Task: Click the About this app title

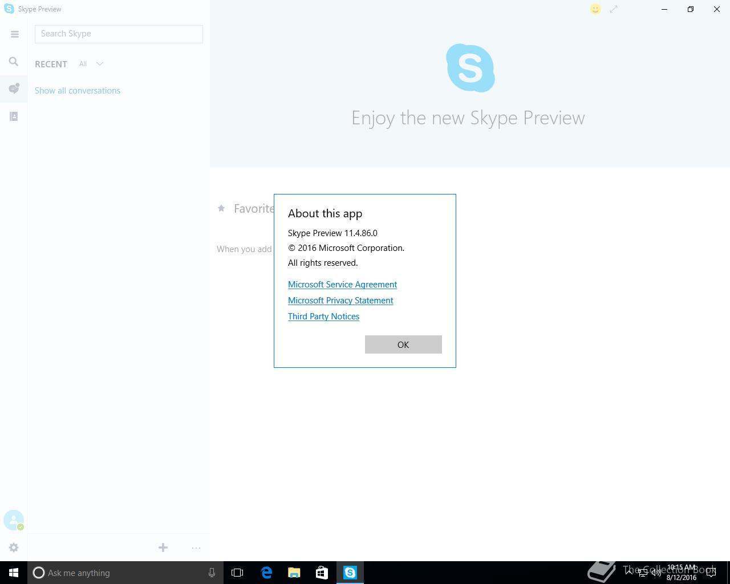Action: [x=325, y=213]
